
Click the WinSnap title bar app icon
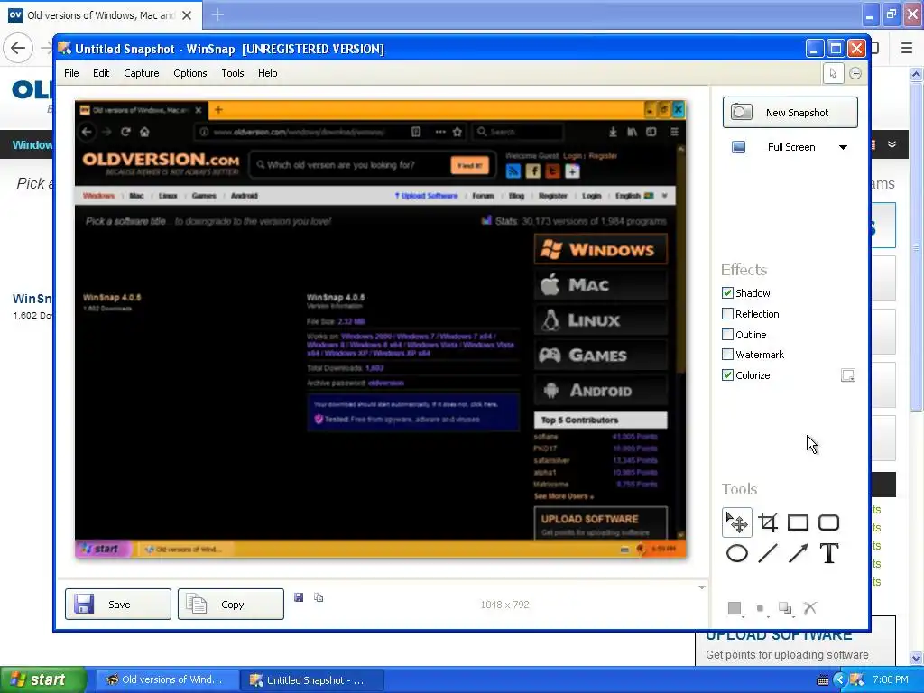tap(64, 49)
